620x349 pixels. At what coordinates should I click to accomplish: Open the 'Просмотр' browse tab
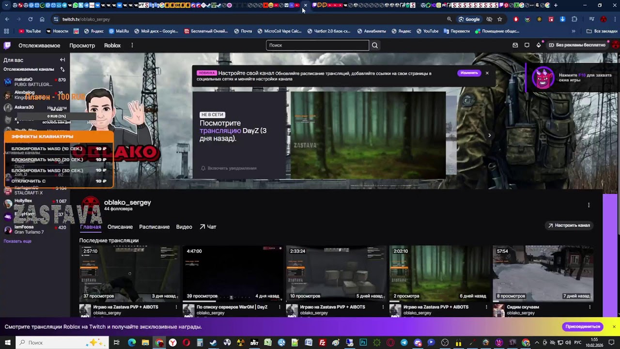click(82, 46)
